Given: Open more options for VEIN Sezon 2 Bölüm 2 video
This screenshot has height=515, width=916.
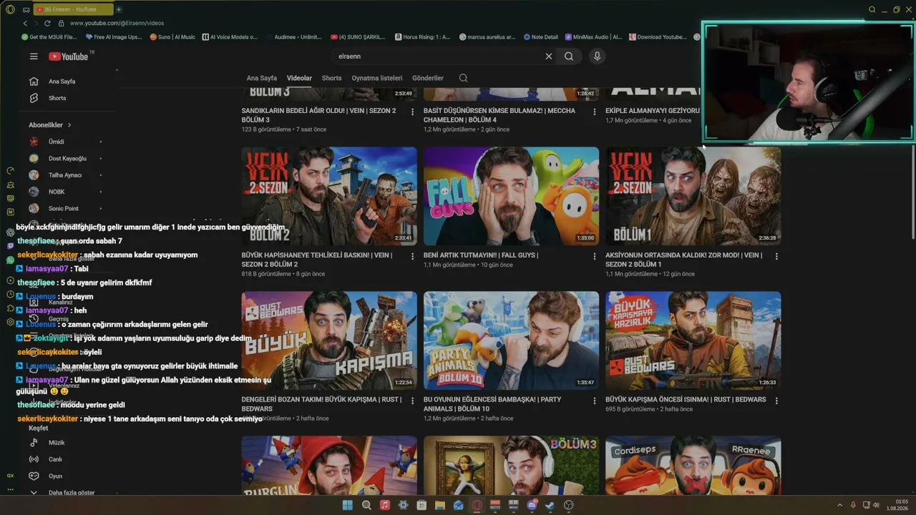Looking at the screenshot, I should click(x=412, y=256).
